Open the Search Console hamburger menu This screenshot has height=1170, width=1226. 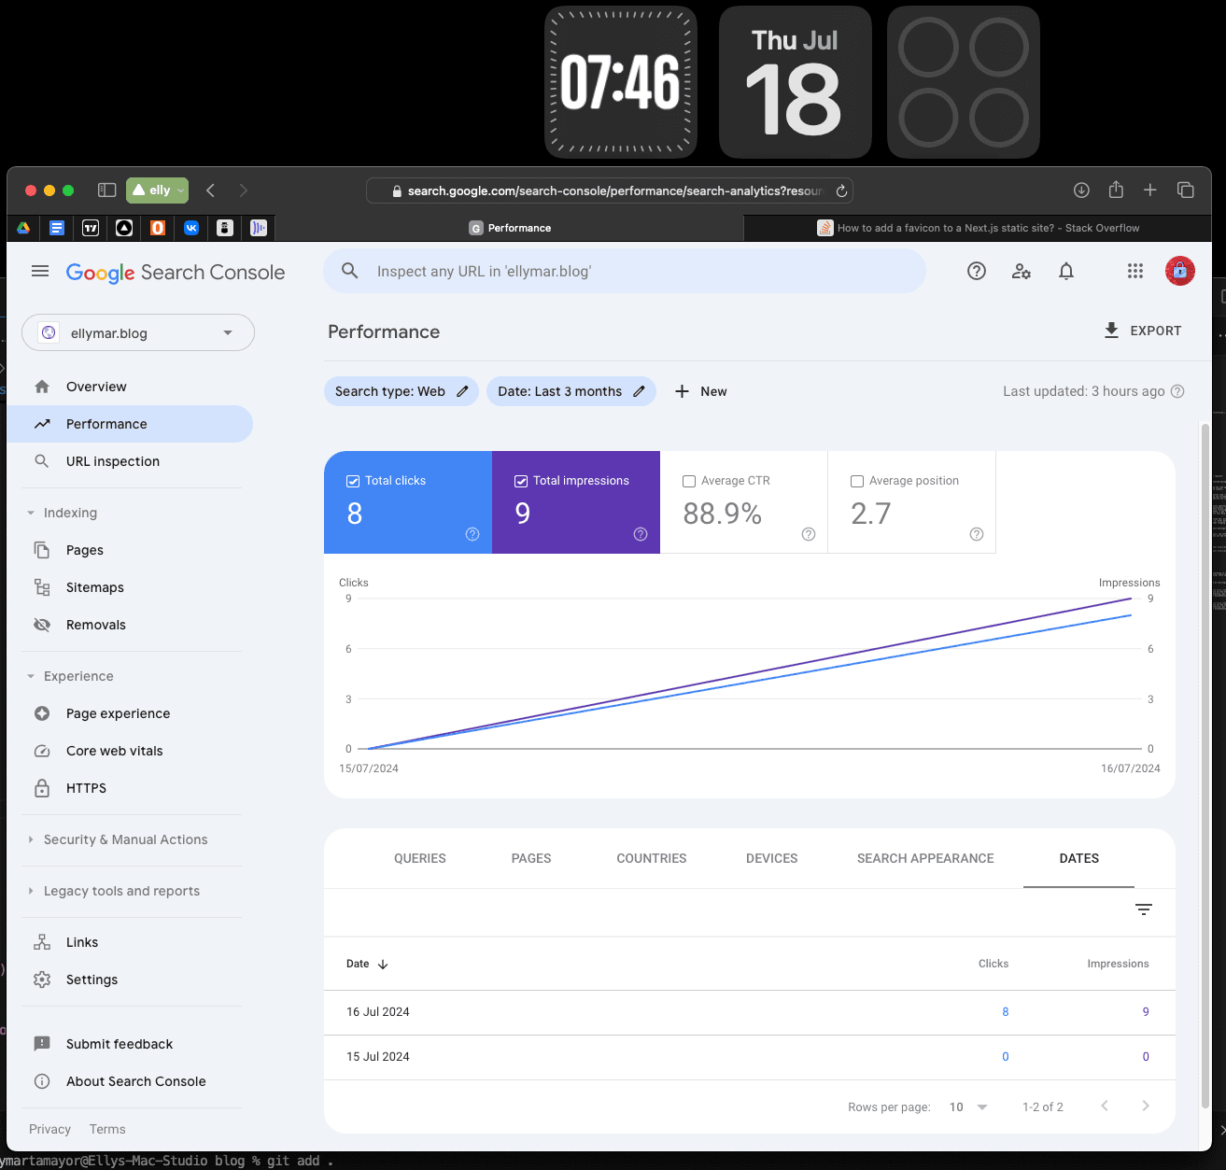(40, 271)
